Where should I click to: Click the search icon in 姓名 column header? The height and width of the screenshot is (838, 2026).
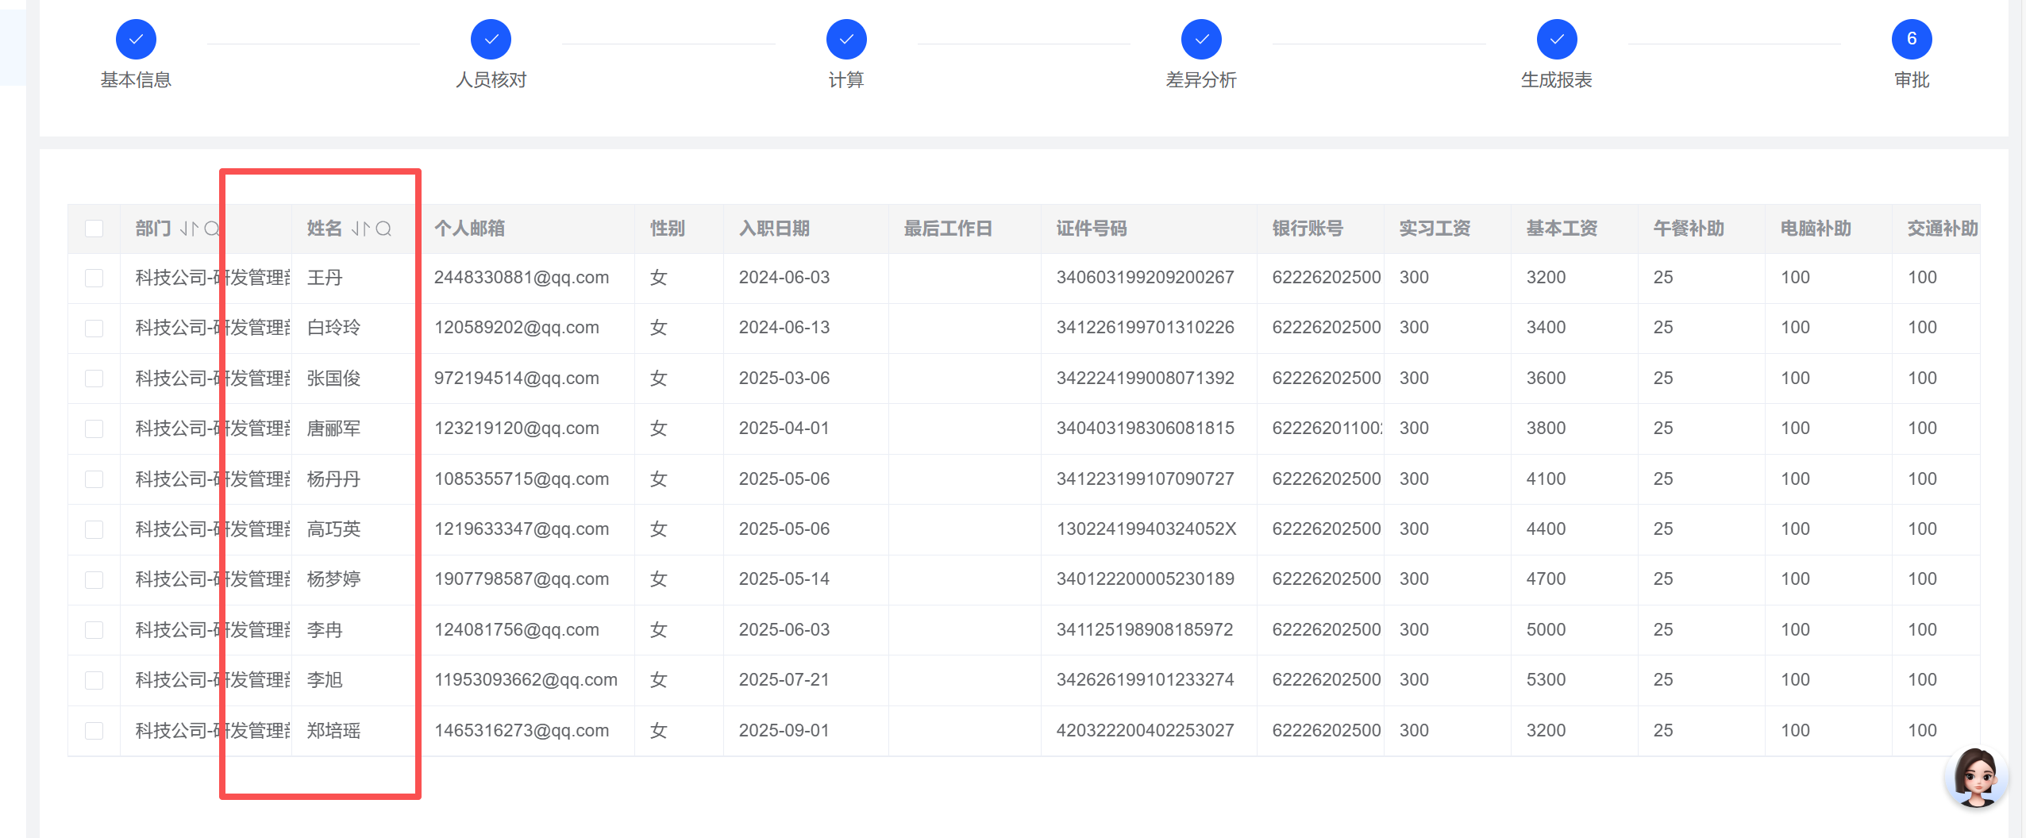(x=383, y=229)
